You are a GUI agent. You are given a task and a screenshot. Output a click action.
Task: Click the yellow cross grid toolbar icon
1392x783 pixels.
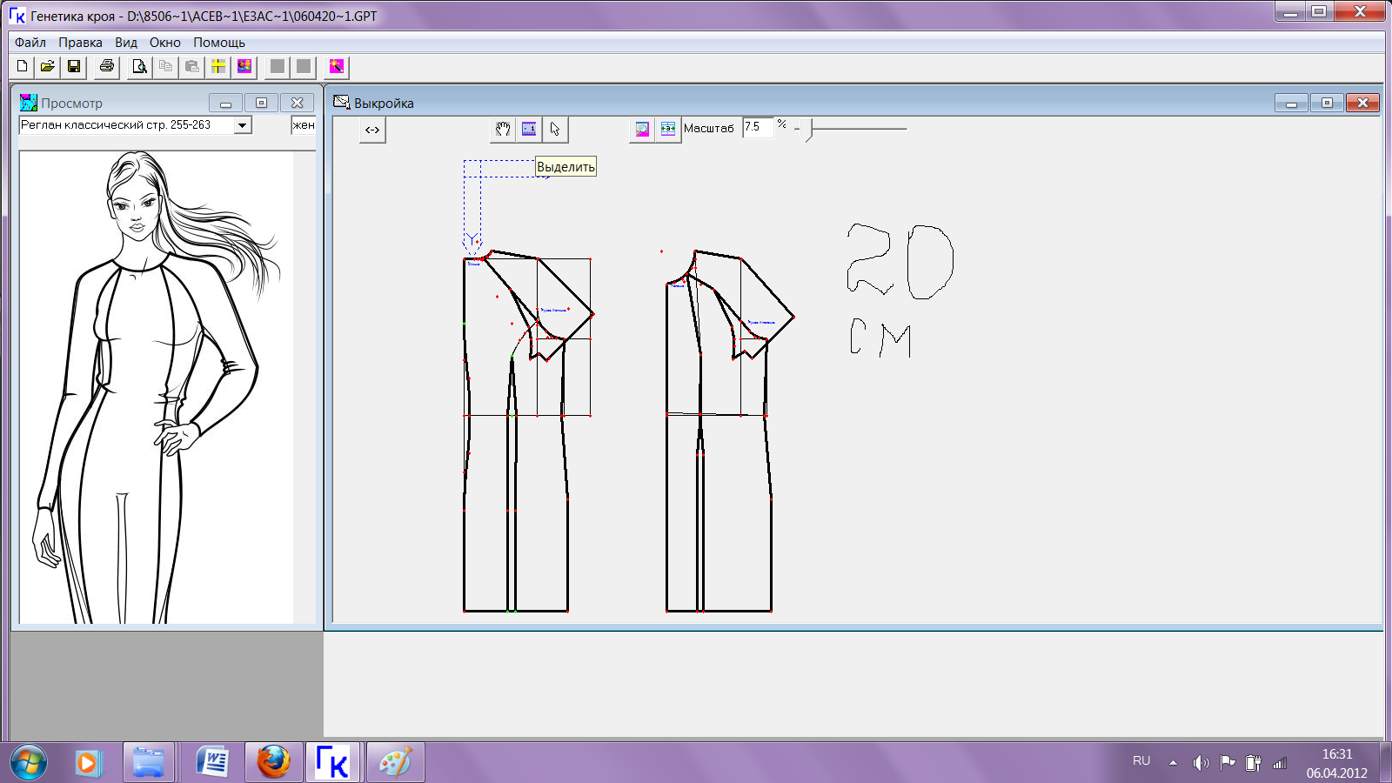point(218,66)
